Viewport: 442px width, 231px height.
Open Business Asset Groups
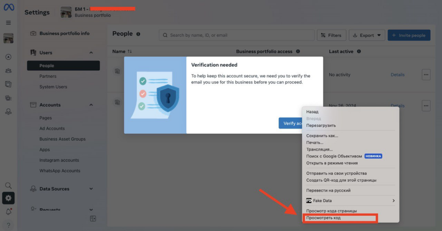tap(62, 139)
